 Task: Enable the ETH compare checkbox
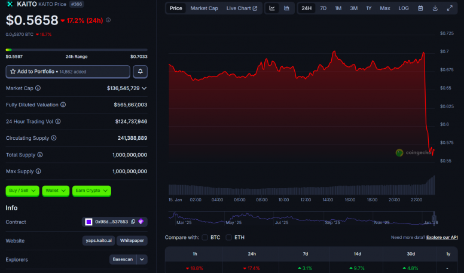pyautogui.click(x=228, y=237)
